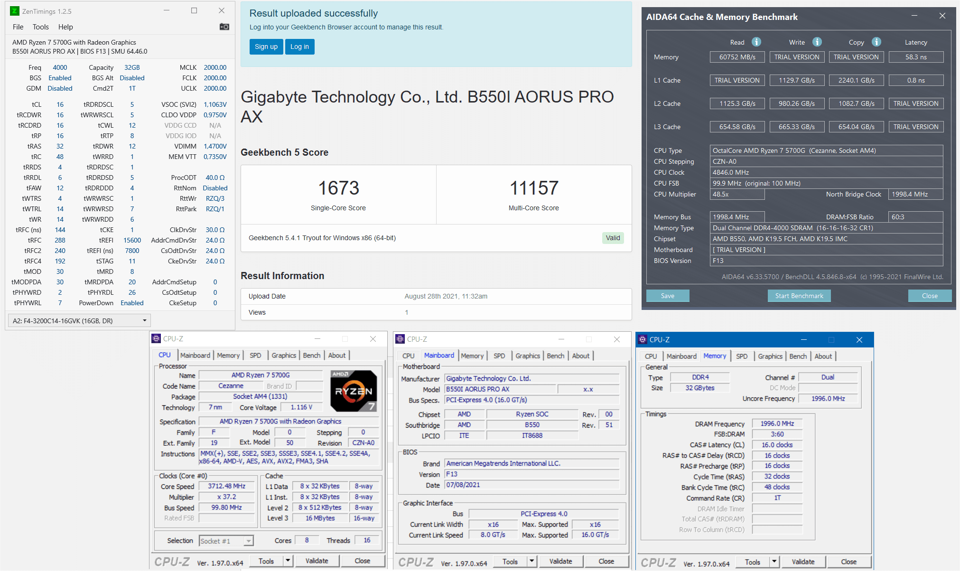The width and height of the screenshot is (960, 571).
Task: Click Close in the CPU-Z Mainboard tab window
Action: pyautogui.click(x=606, y=562)
